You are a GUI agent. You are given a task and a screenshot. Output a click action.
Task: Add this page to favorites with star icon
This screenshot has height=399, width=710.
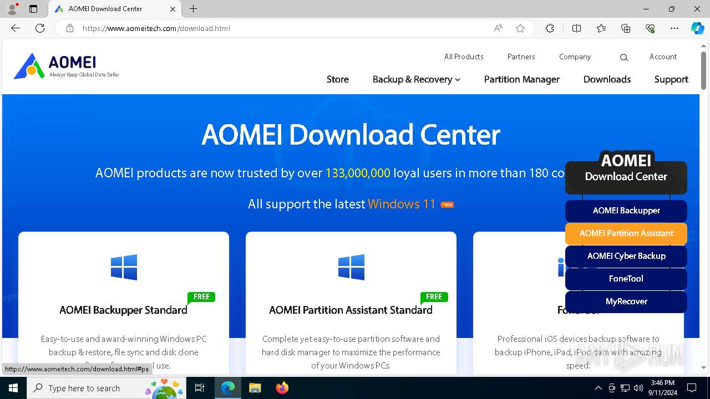pyautogui.click(x=520, y=28)
